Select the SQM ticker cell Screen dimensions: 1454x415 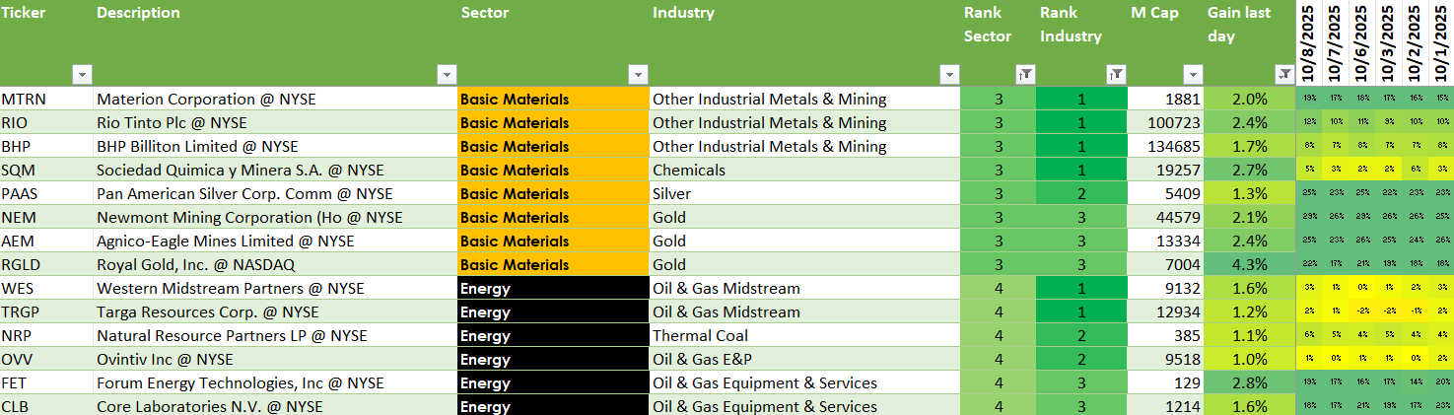click(x=46, y=170)
